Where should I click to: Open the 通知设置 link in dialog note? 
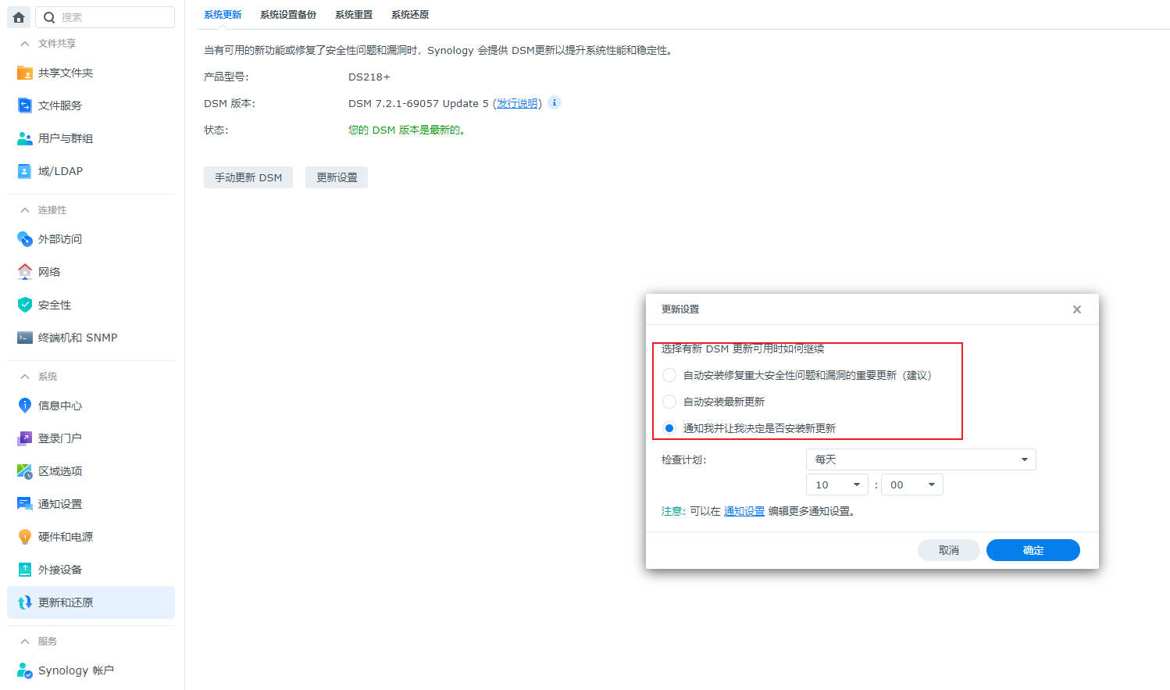tap(744, 511)
